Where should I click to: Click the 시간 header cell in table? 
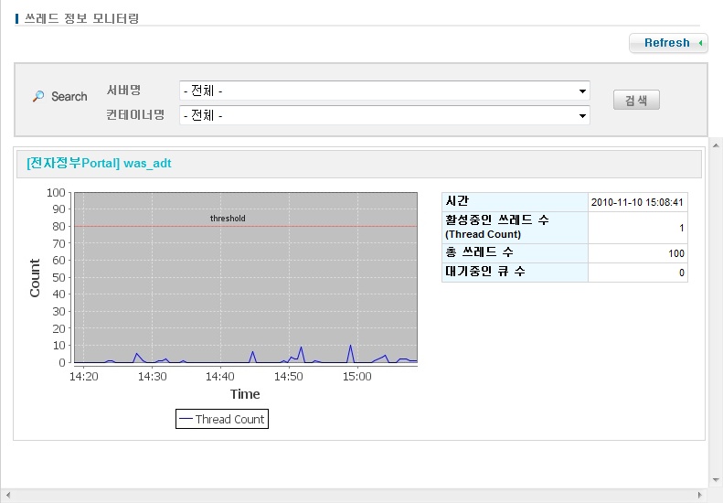(x=456, y=201)
